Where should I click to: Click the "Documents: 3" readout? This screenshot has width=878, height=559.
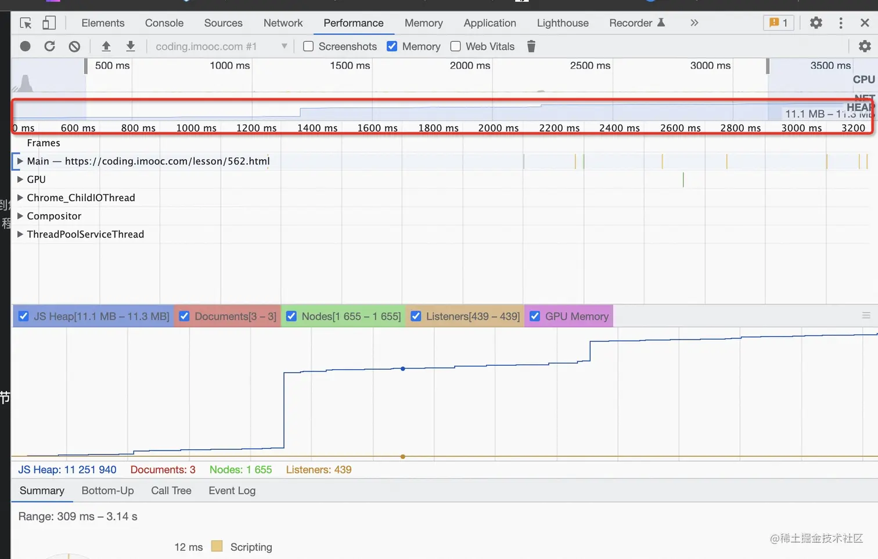163,470
